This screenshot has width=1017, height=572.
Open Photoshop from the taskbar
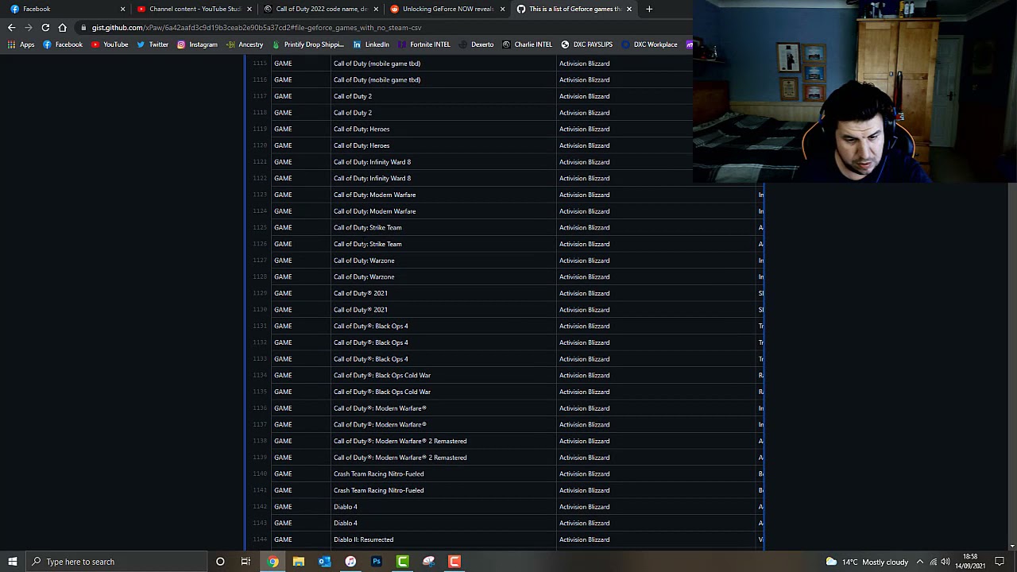pyautogui.click(x=377, y=562)
